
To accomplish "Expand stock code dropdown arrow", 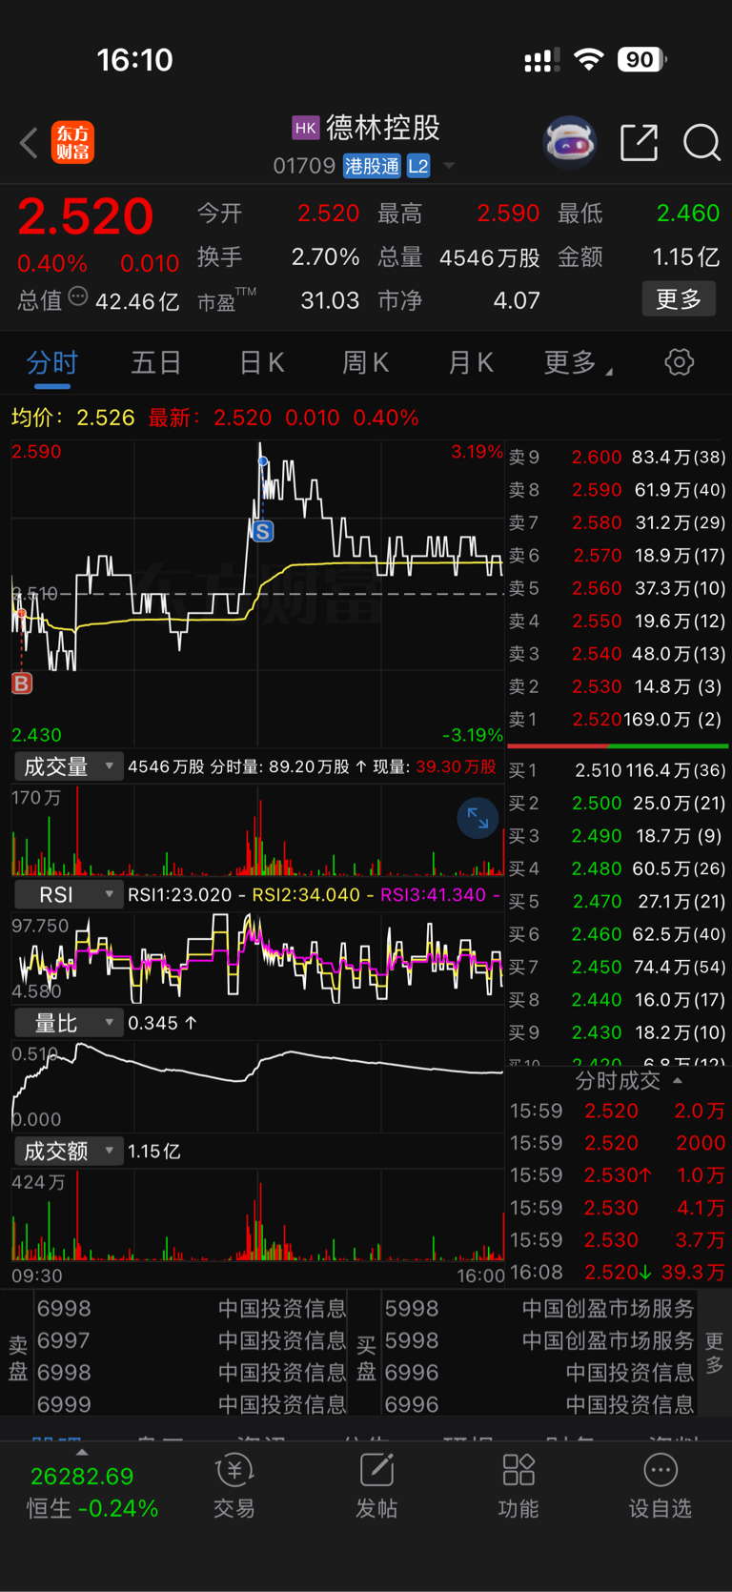I will click(449, 166).
